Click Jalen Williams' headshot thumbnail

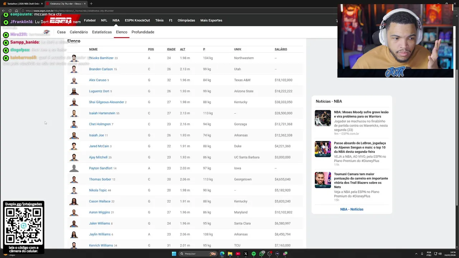coord(74,223)
